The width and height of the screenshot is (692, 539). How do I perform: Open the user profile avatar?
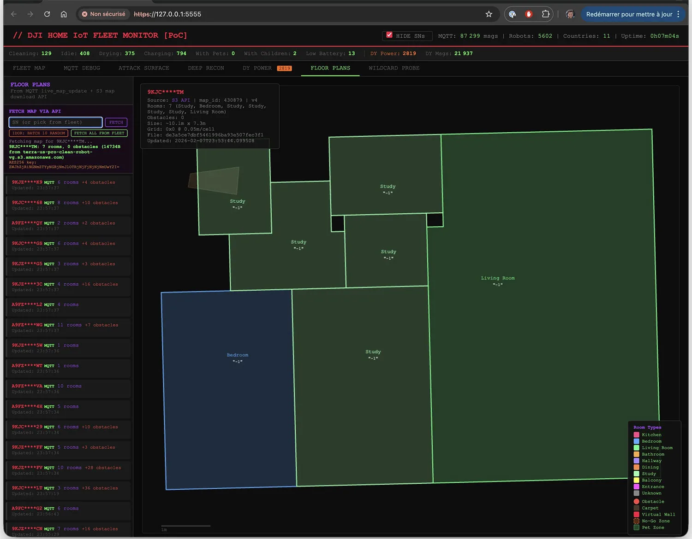(570, 14)
